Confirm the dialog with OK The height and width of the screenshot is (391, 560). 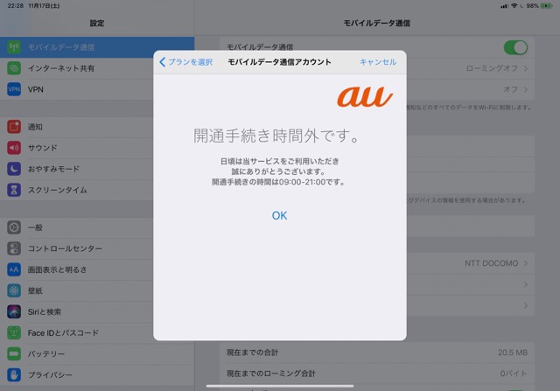coord(279,216)
